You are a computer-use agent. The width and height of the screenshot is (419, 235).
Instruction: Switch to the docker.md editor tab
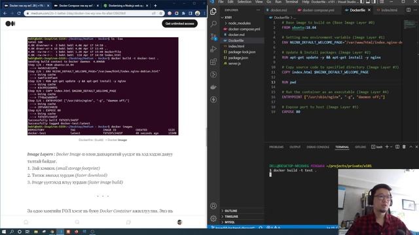point(278,10)
